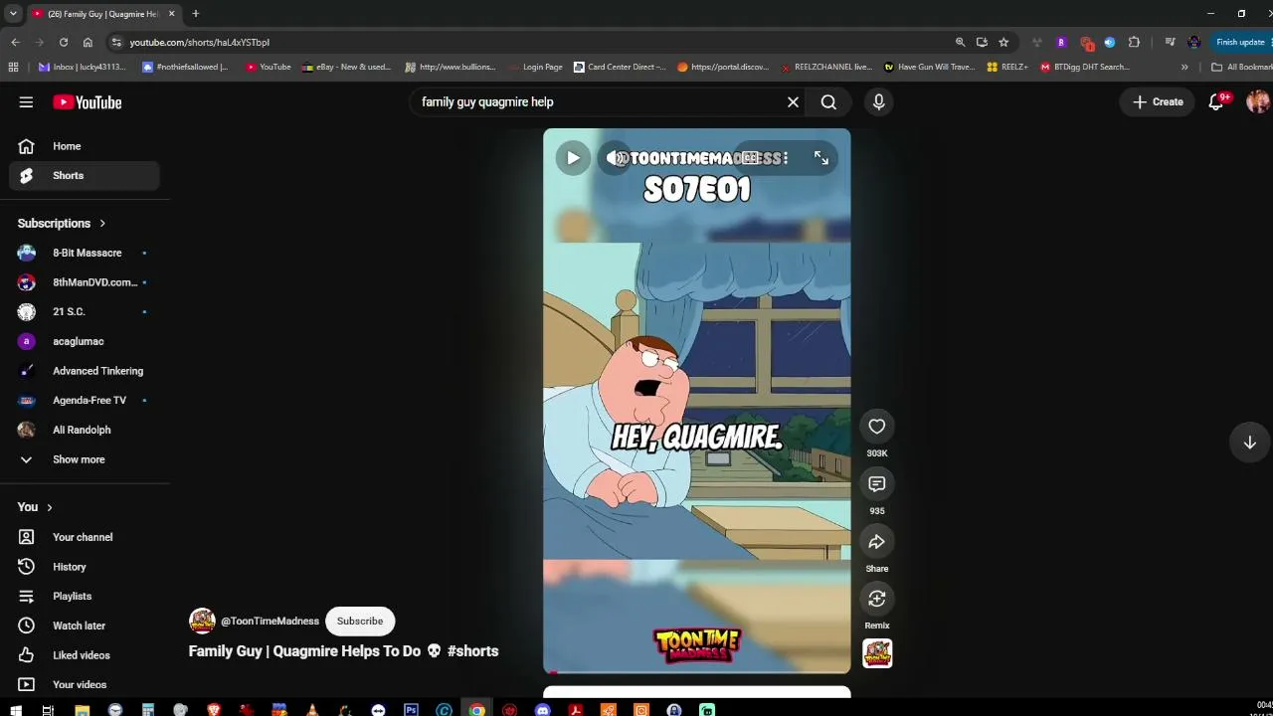Select Shorts in sidebar
1273x716 pixels.
86,176
